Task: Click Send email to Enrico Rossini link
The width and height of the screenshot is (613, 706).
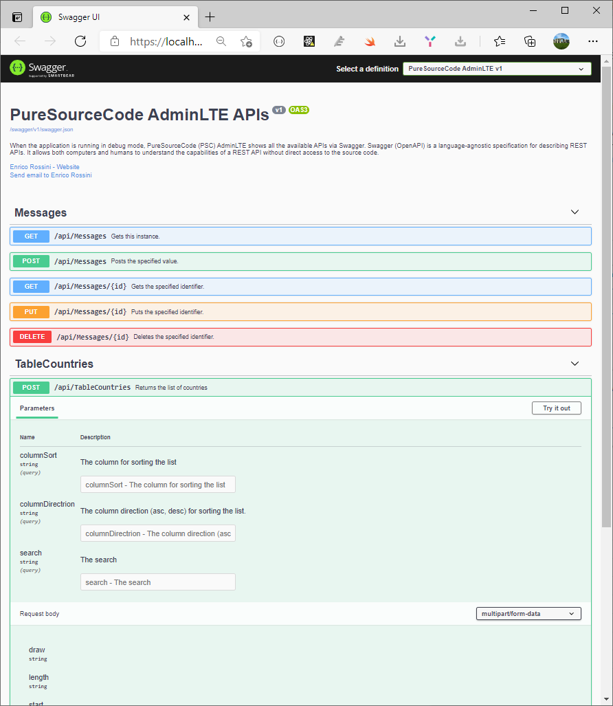Action: 51,175
